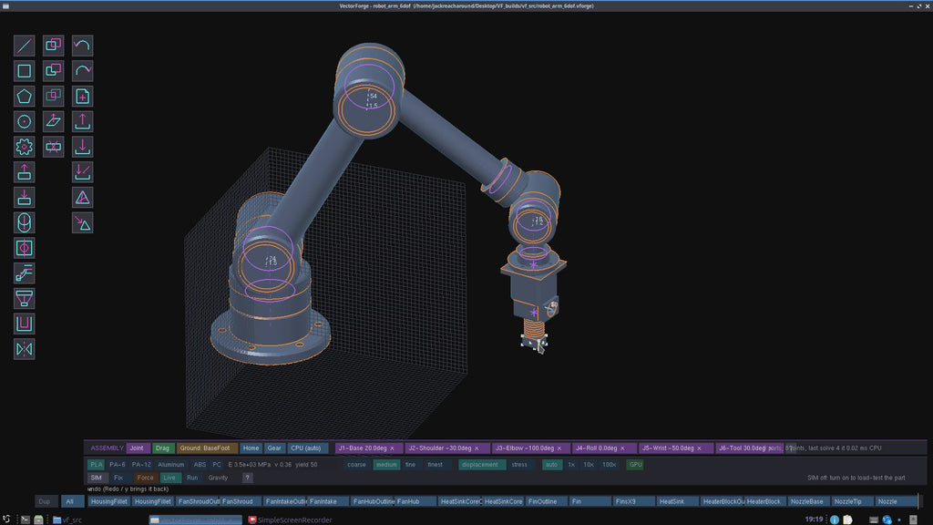Apply Boolean subtract of shapes
Viewport: 933px width, 525px height.
(53, 71)
